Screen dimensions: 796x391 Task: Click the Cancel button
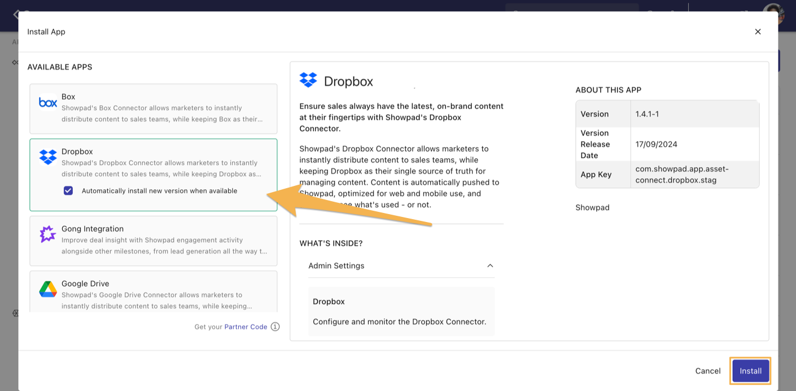[707, 371]
